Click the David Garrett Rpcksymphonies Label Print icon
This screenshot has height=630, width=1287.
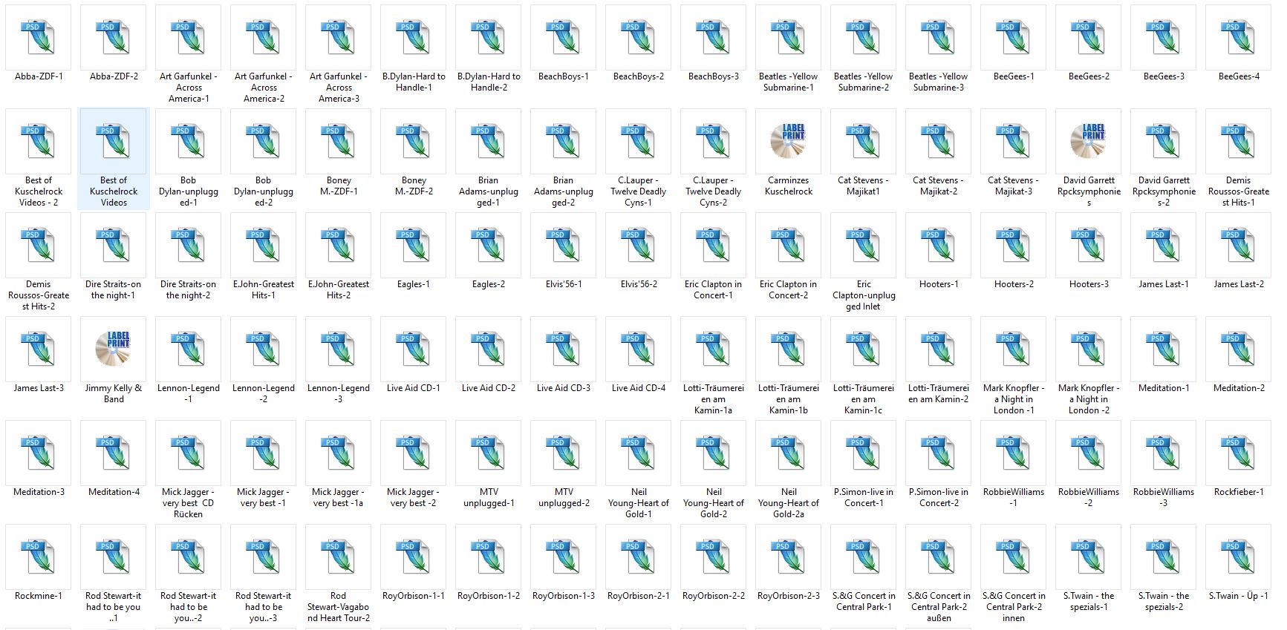point(1089,141)
